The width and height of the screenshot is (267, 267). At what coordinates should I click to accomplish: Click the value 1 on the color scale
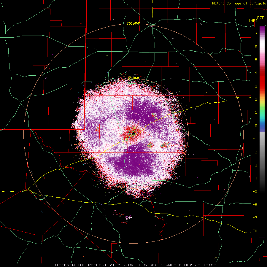tap(256, 112)
